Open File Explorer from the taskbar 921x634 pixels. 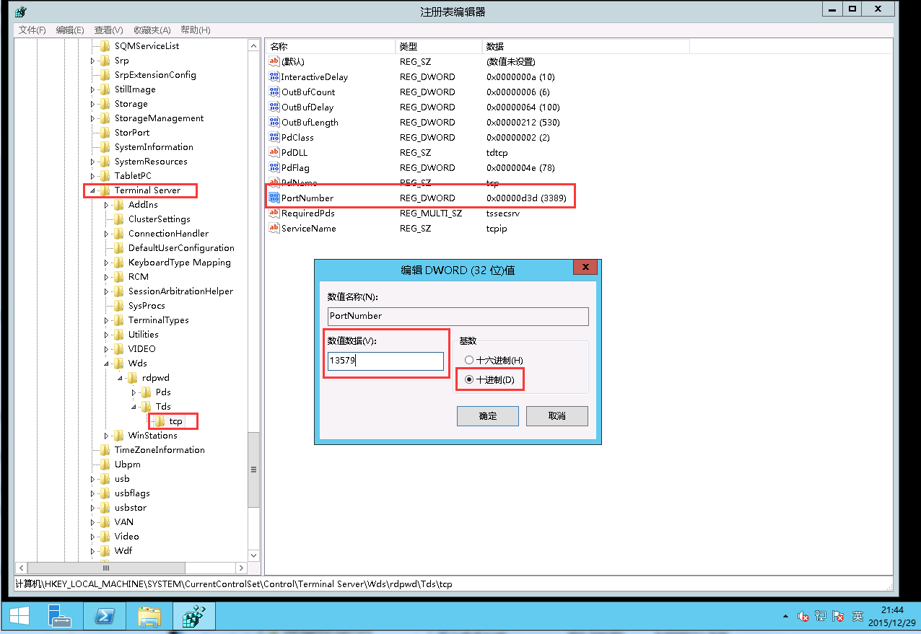coord(149,617)
